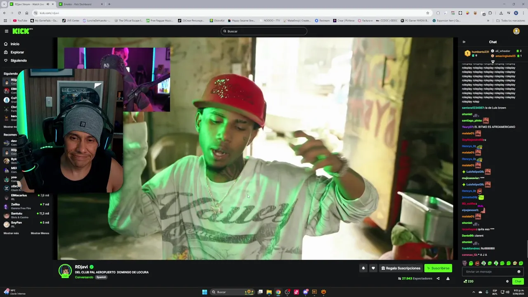Close the Emotes - Kick Dashboard tab
The height and width of the screenshot is (297, 528).
coord(102,4)
